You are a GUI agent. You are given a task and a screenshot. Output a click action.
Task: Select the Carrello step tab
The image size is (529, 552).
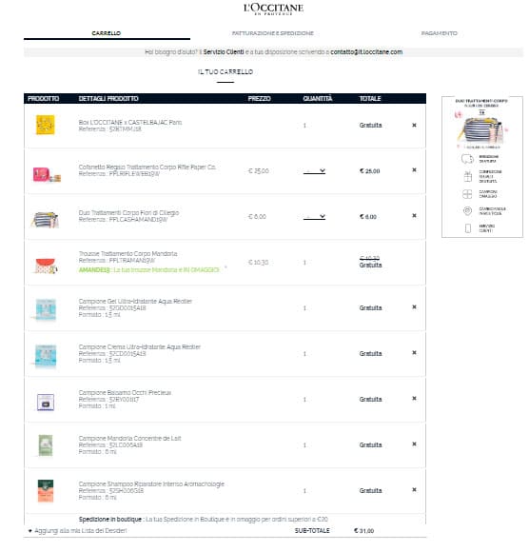(x=107, y=33)
